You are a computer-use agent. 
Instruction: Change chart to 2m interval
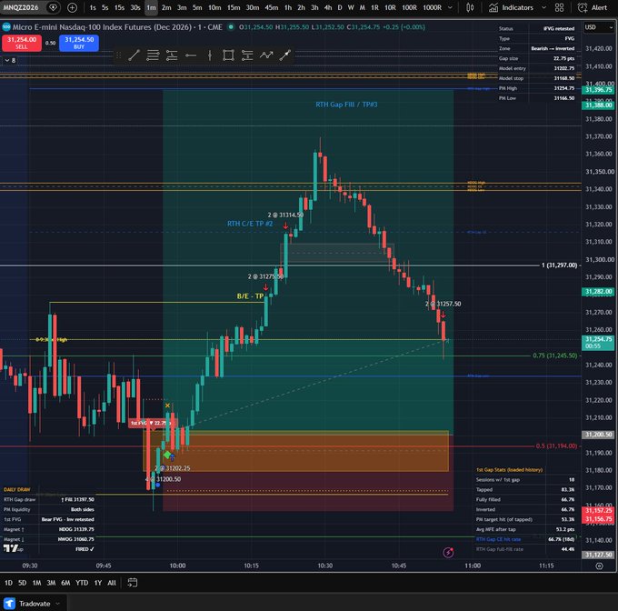click(166, 7)
